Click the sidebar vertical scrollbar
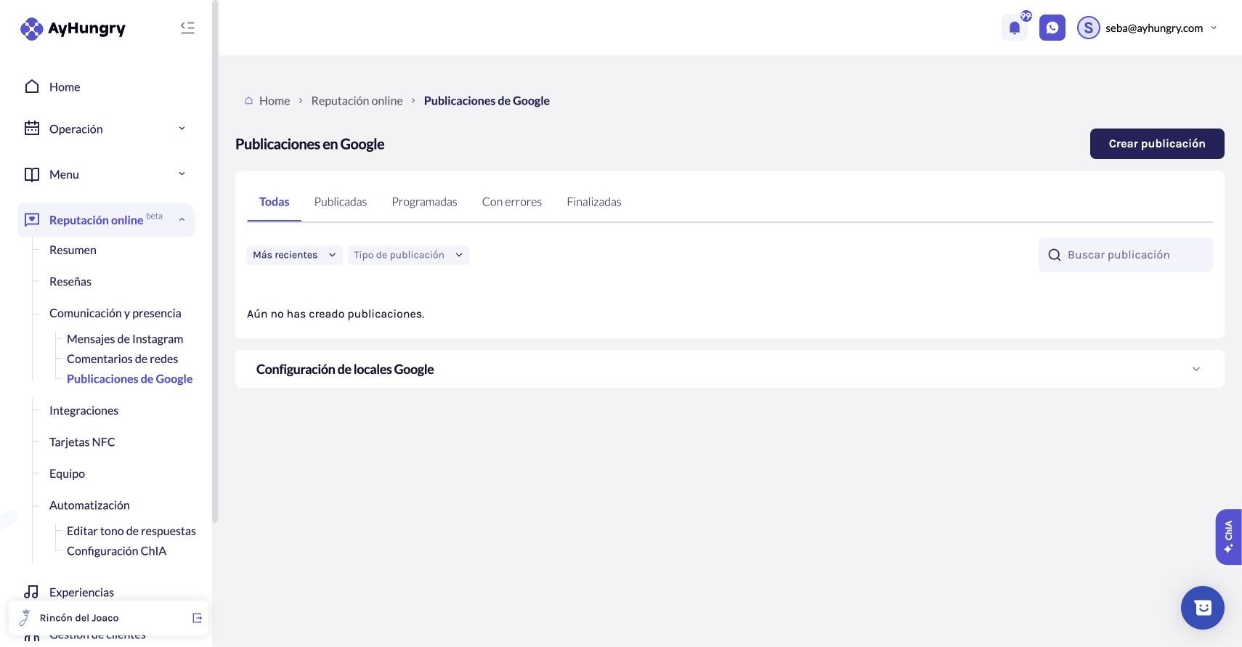This screenshot has height=647, width=1242. pos(215,261)
